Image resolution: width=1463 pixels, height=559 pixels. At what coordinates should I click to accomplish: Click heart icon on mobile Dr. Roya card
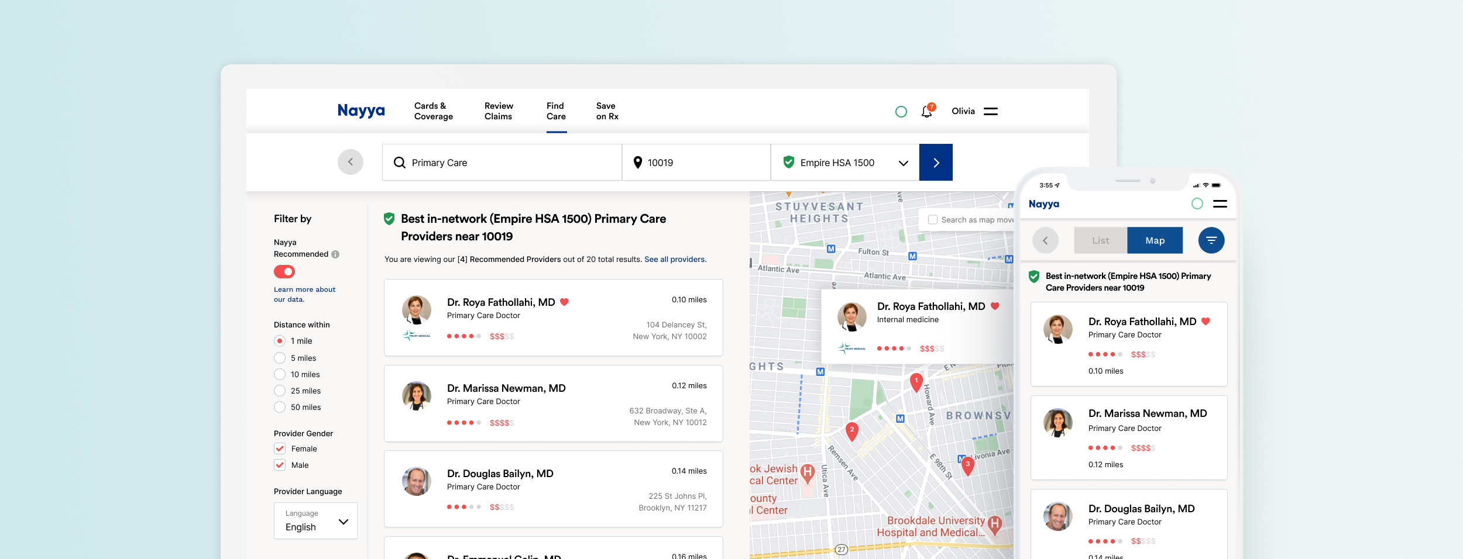point(1206,322)
